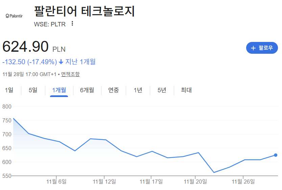Click the 팔란티어 테크놀로지 title
Screen dimensions: 282x190
[x=84, y=11]
